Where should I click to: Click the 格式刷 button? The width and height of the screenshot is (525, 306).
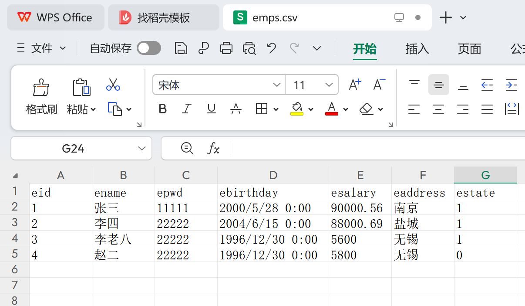(x=41, y=96)
